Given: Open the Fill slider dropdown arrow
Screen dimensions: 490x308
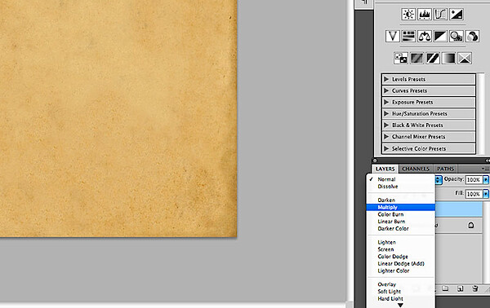Looking at the screenshot, I should (486, 194).
